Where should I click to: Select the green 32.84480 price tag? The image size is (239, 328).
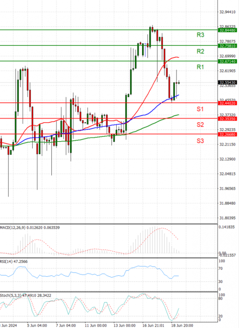(227, 30)
